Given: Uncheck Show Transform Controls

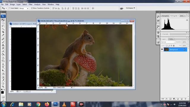Looking at the screenshot, I should pos(32,8).
